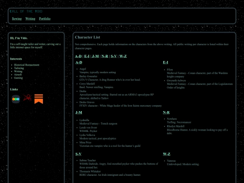Viewport: 244px width, 183px height.
Task: Select the character Cerys Mardell
Action: pyautogui.click(x=87, y=84)
